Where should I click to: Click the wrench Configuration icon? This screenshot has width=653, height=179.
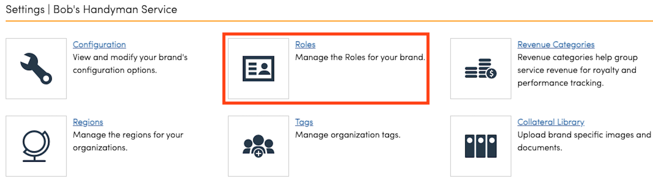[x=36, y=69]
